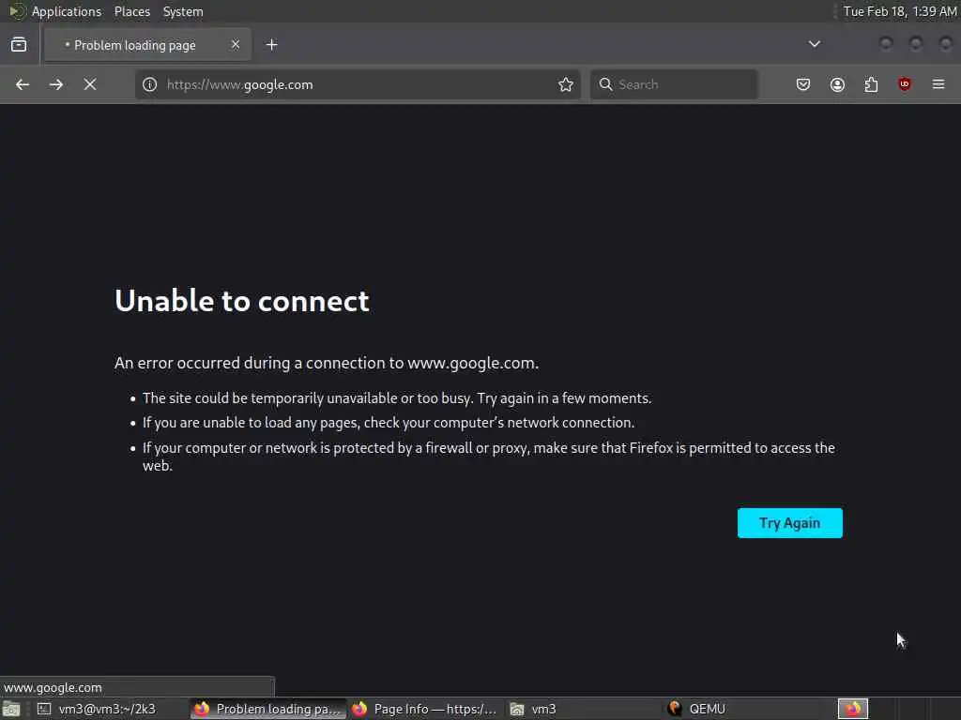The image size is (961, 720).
Task: Click the show desktop icon in taskbar
Action: [x=11, y=709]
